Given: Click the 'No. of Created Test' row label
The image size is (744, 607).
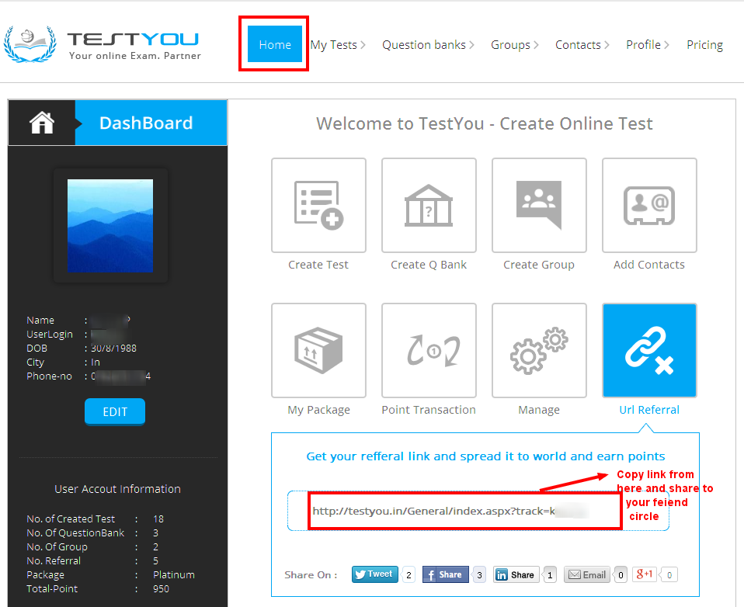Looking at the screenshot, I should (x=70, y=519).
